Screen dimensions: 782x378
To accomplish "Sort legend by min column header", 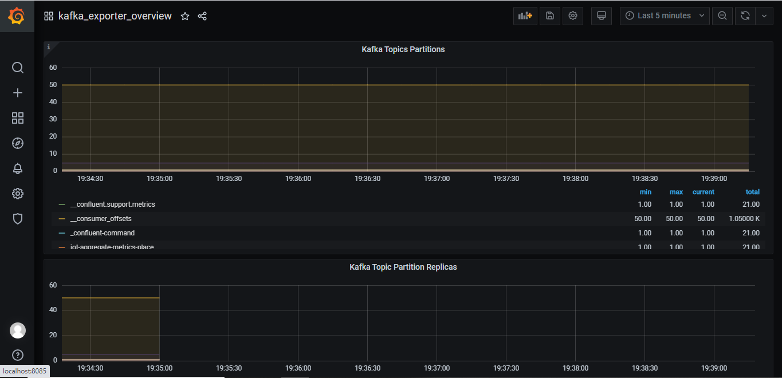I will [646, 192].
